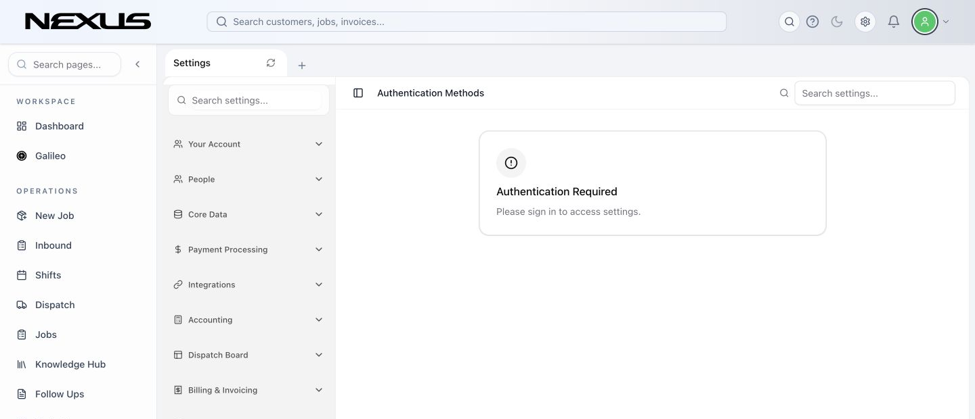
Task: Open Shifts in sidebar
Action: (x=48, y=275)
